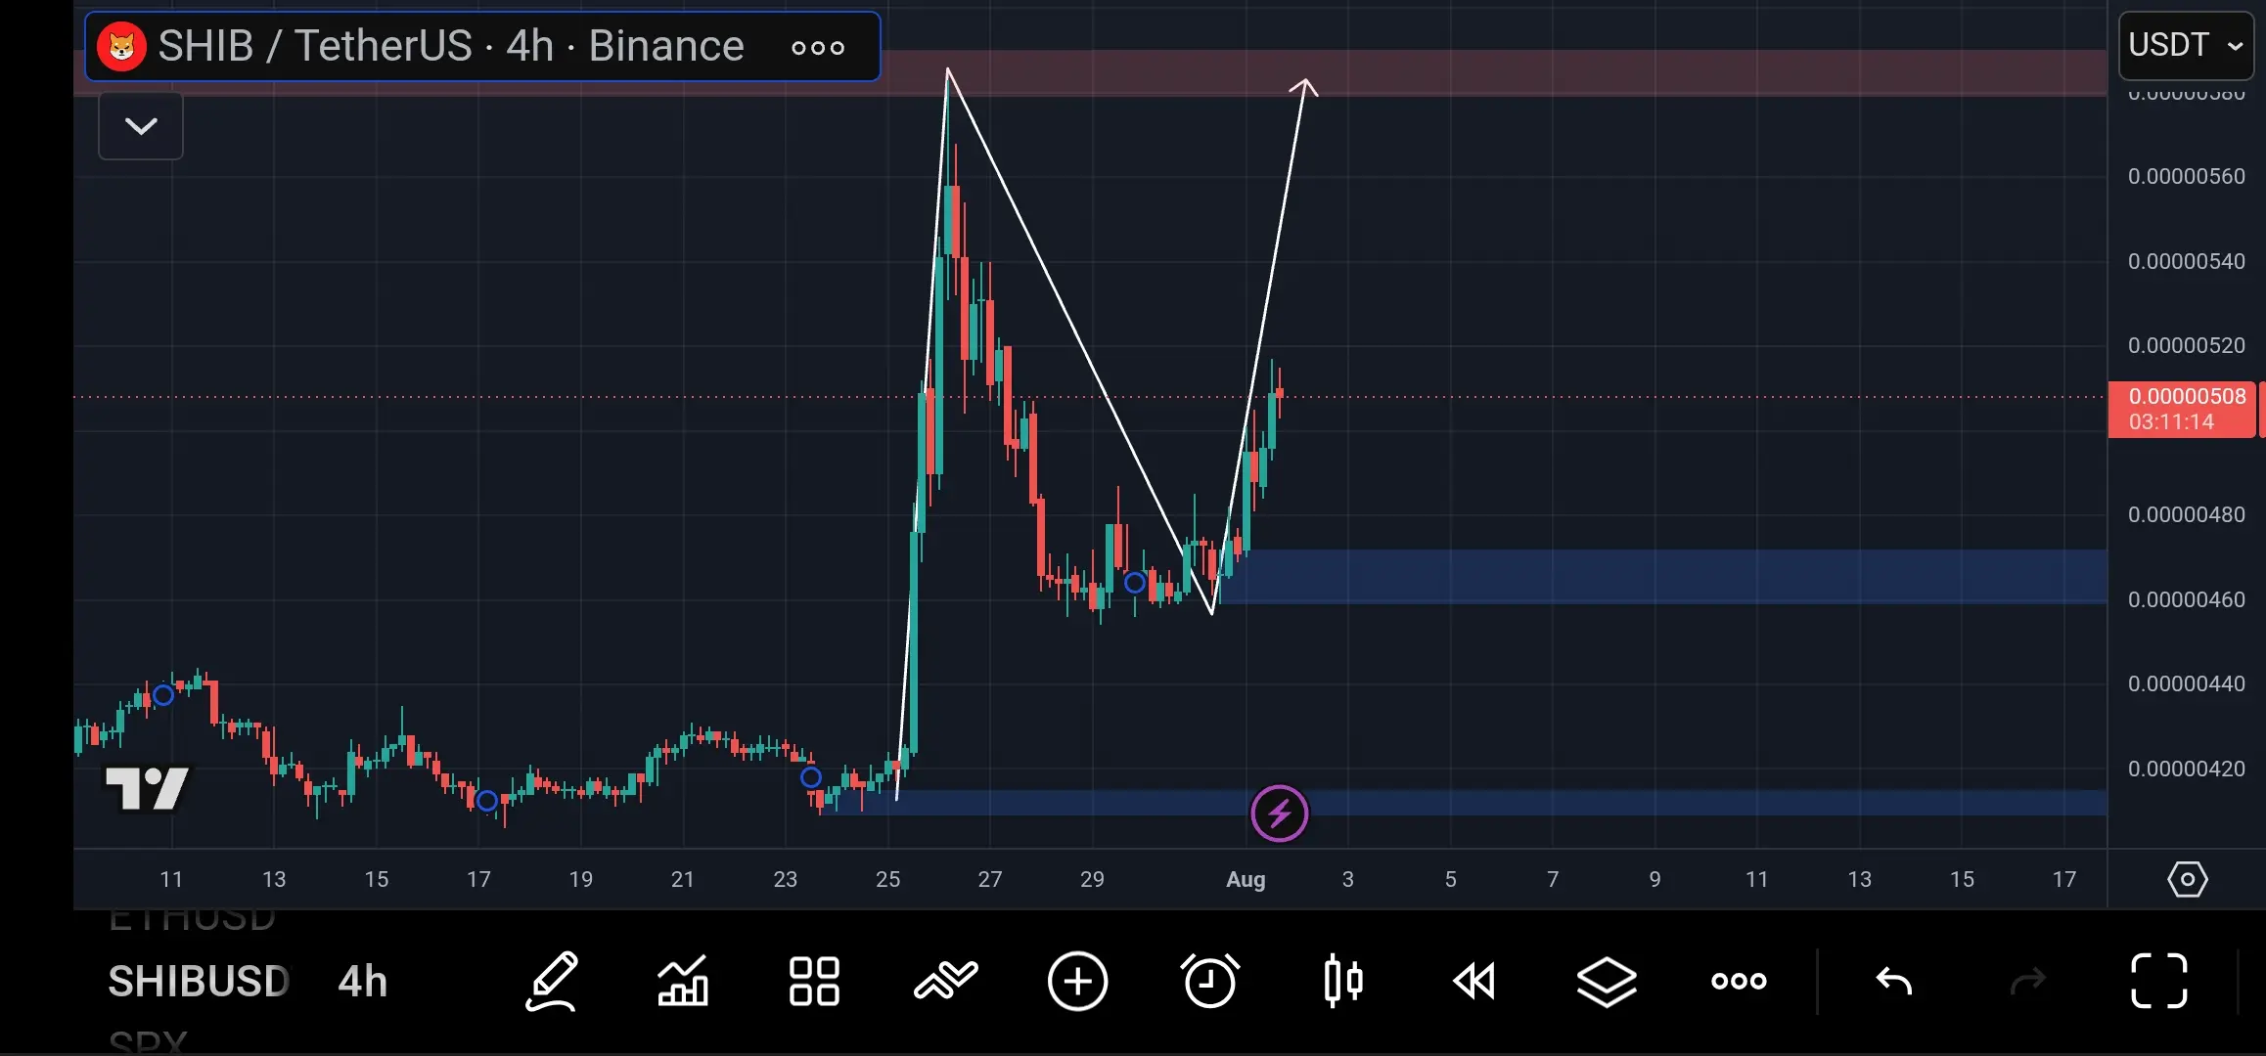Open the bottom toolbar three-dot menu
This screenshot has width=2266, height=1056.
(1739, 981)
